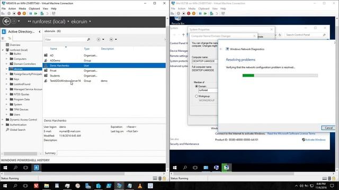Click the File Explorer icon in the host taskbar
This screenshot has width=339, height=190.
pyautogui.click(x=47, y=186)
